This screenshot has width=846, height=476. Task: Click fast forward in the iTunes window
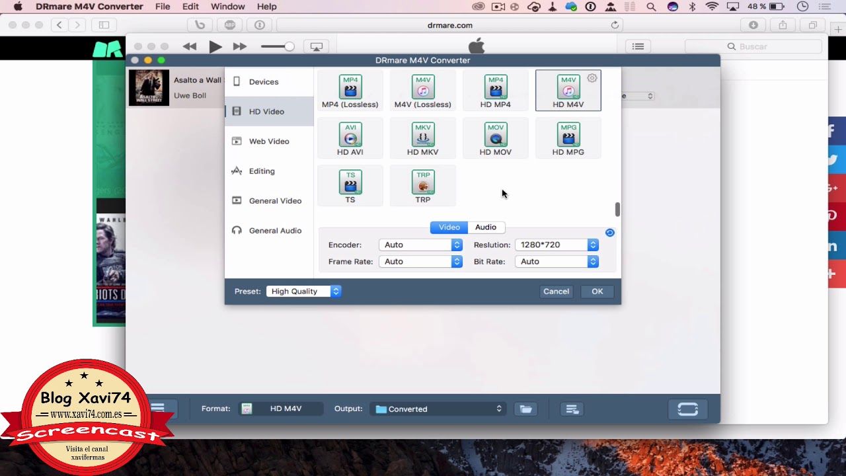[x=239, y=47]
